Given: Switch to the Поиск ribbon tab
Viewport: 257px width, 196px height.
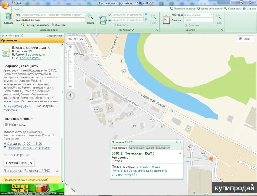Looking at the screenshot, I should [x=17, y=9].
